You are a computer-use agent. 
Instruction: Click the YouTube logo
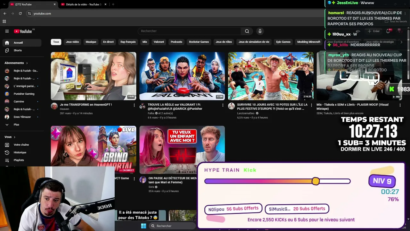[x=23, y=31]
